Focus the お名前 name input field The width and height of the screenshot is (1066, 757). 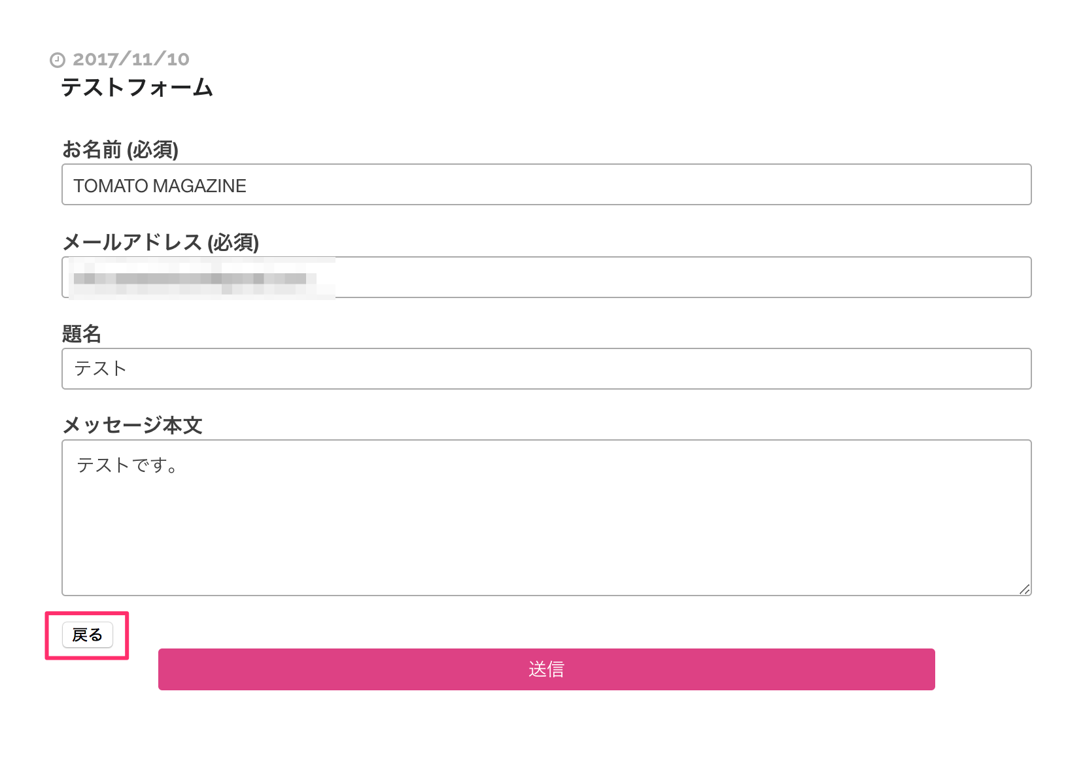click(x=546, y=184)
